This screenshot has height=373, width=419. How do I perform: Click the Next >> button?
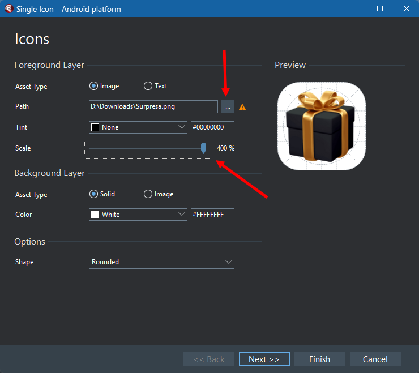click(x=264, y=359)
